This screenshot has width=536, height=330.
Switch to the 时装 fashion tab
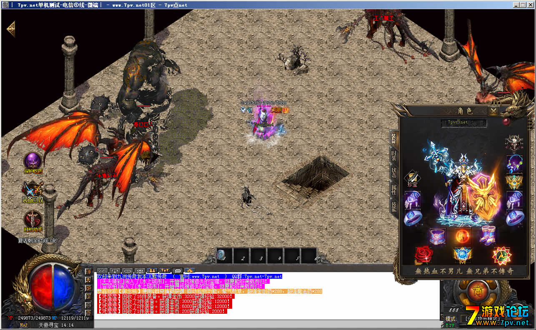coord(394,155)
